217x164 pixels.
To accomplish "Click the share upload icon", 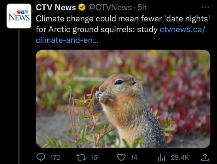I will click(205, 157).
